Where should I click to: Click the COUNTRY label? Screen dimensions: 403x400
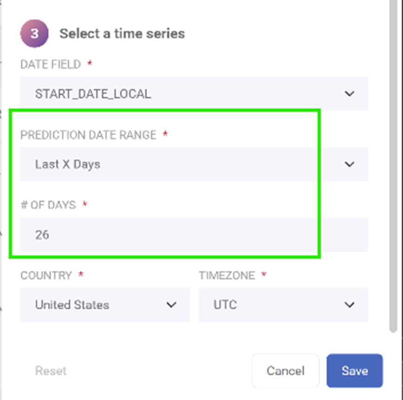click(x=46, y=276)
